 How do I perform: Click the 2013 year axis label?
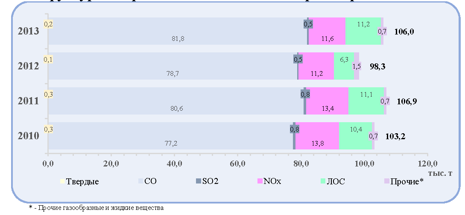[28, 32]
